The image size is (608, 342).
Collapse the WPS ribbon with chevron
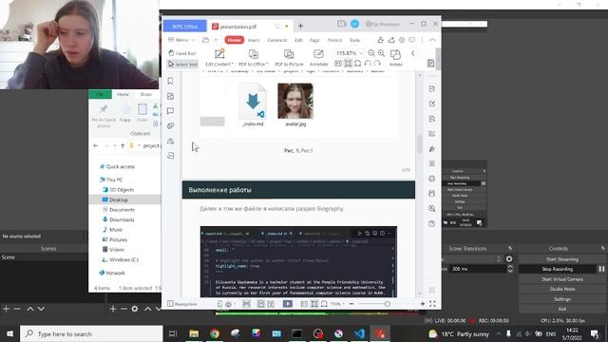click(x=432, y=40)
